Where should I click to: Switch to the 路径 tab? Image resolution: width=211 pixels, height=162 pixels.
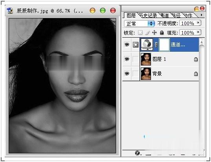176,16
